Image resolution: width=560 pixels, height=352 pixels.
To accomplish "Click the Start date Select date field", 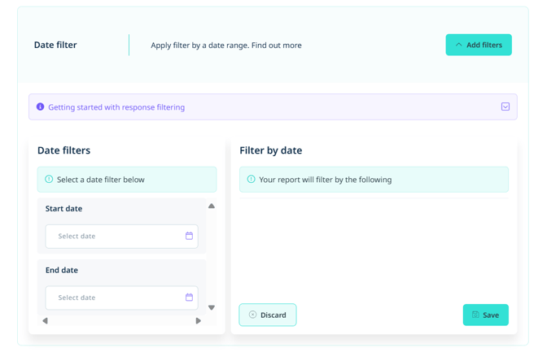I will coord(121,236).
